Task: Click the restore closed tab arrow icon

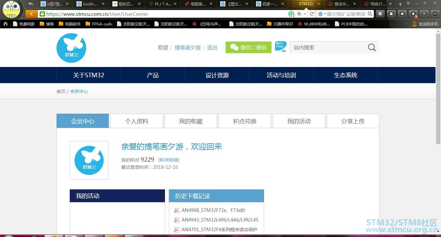Action: click(x=31, y=4)
